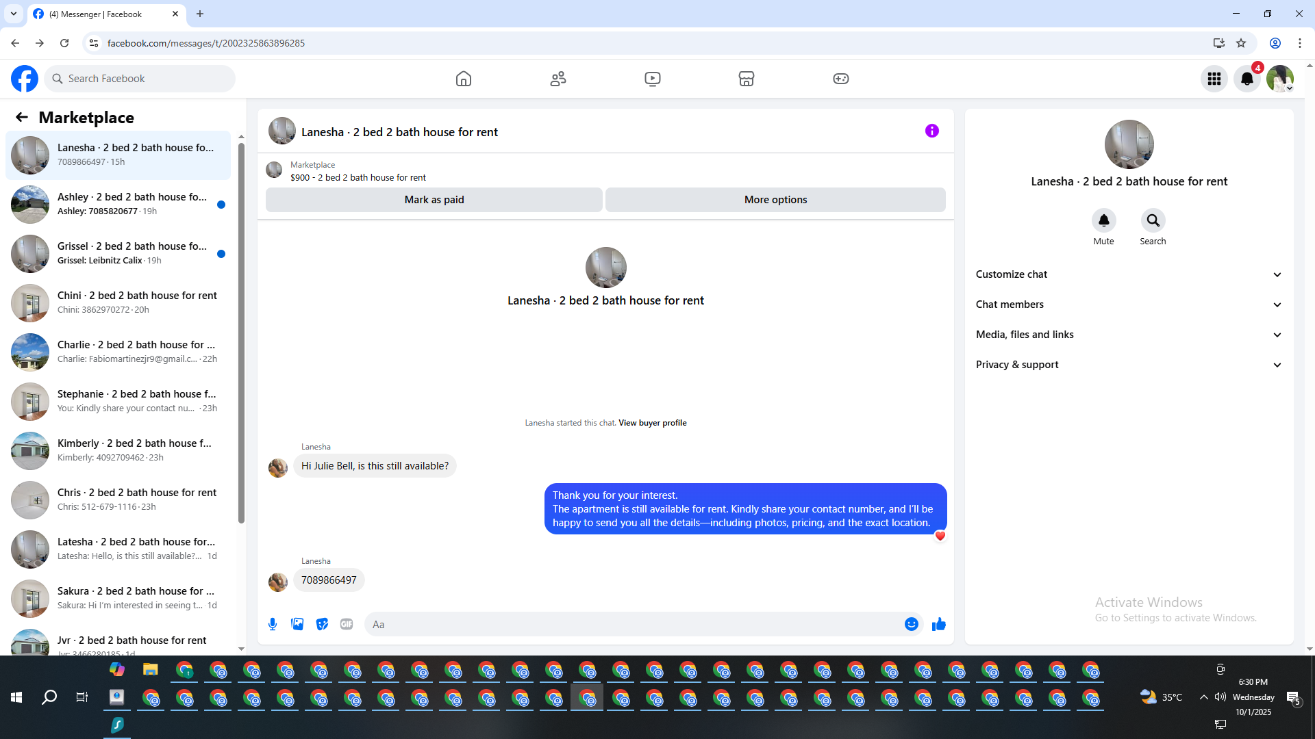Screen dimensions: 1315x739
Task: Click the Messenger browser tab
Action: [106, 14]
